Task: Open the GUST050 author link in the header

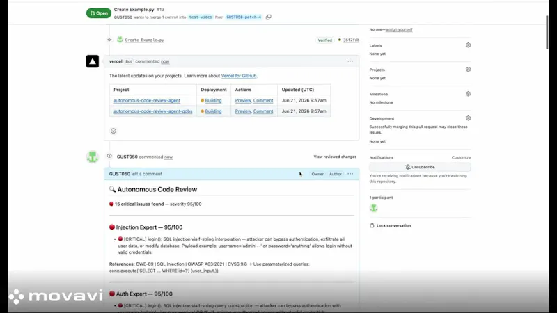Action: pos(123,17)
